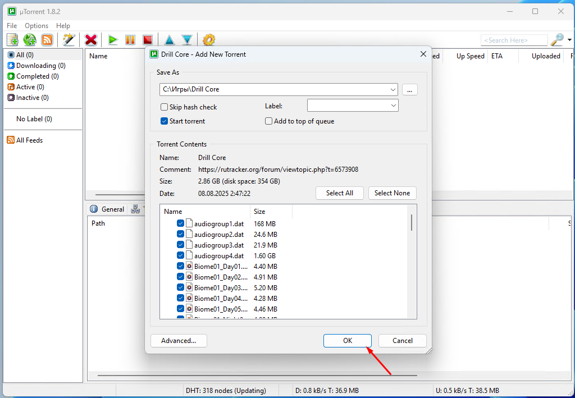Image resolution: width=575 pixels, height=398 pixels.
Task: Click the Create New Torrent wand icon
Action: point(69,40)
